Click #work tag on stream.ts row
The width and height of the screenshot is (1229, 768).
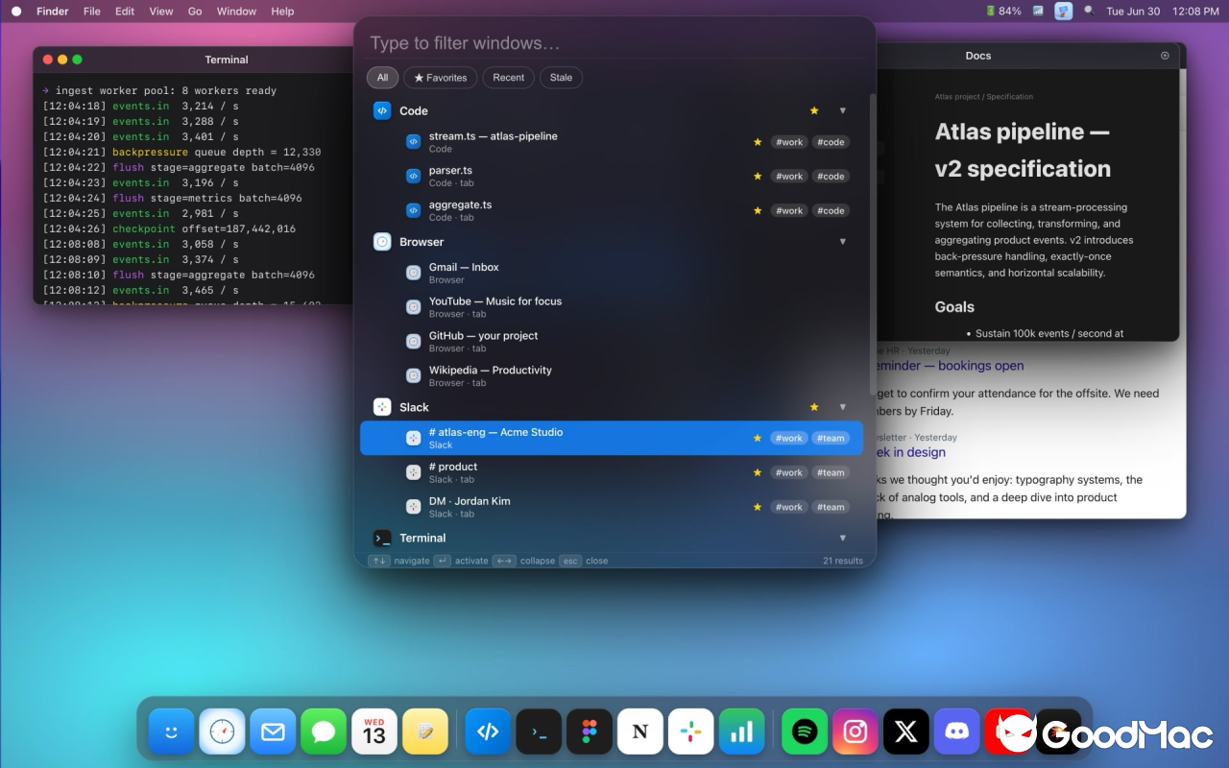pos(789,142)
